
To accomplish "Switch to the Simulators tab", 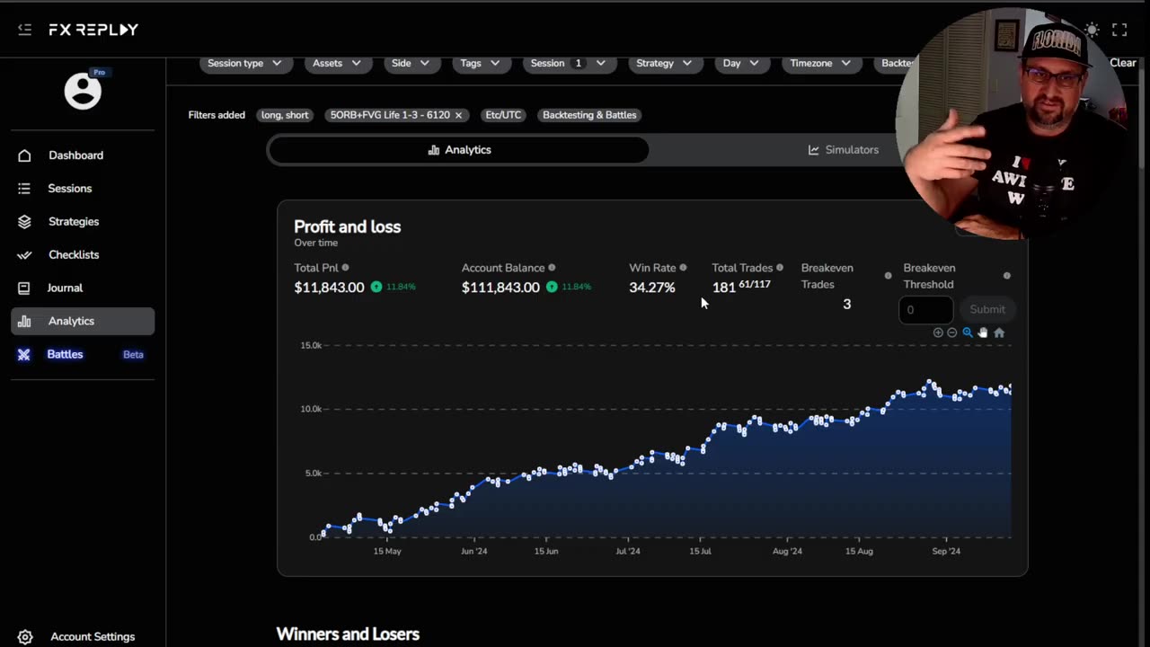I will point(843,150).
